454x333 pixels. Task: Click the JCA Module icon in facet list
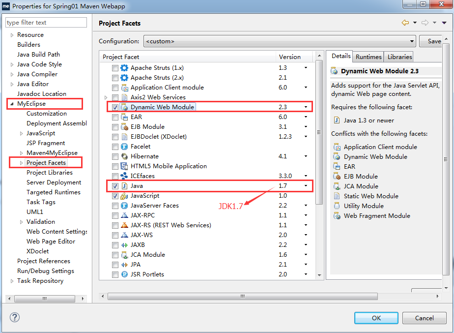click(124, 255)
